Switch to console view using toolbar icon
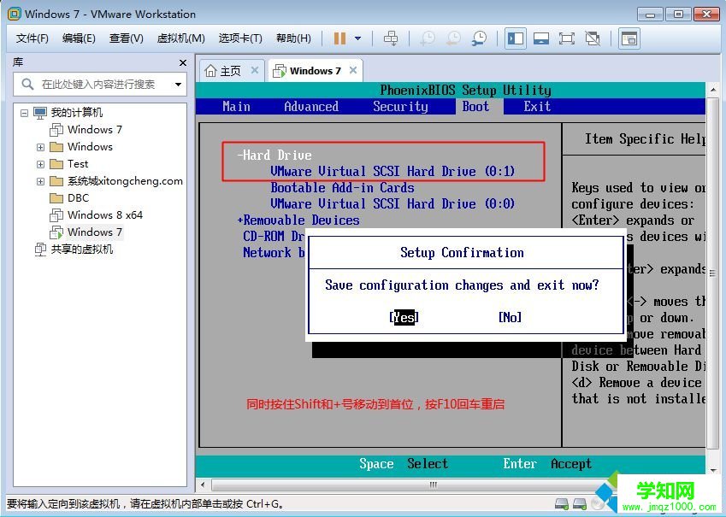Viewport: 726px width, 517px height. tap(540, 38)
